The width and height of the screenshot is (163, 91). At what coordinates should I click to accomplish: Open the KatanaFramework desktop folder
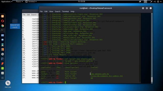tap(15, 24)
